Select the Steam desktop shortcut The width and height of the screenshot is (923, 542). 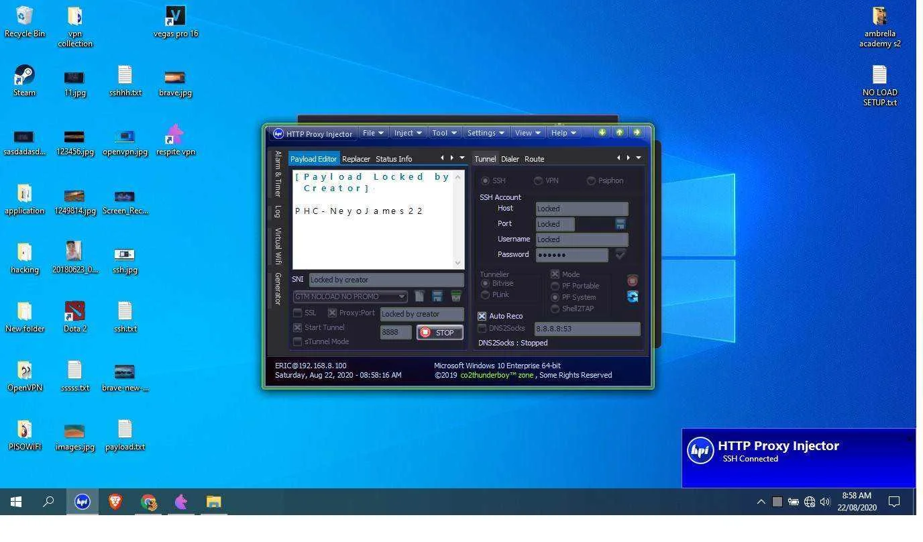click(24, 81)
